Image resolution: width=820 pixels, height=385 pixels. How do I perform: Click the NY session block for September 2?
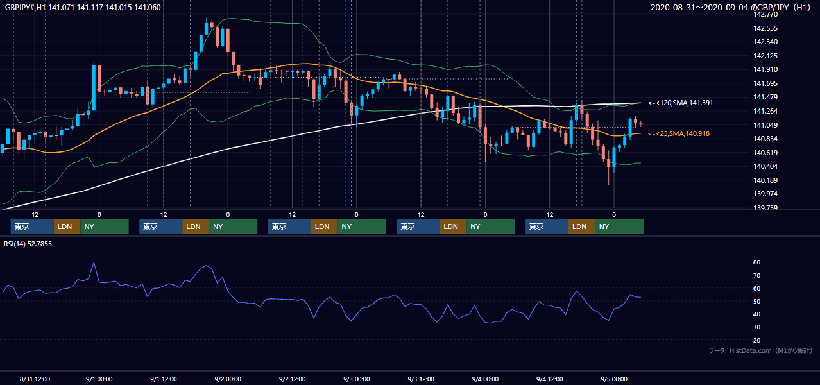coord(361,227)
